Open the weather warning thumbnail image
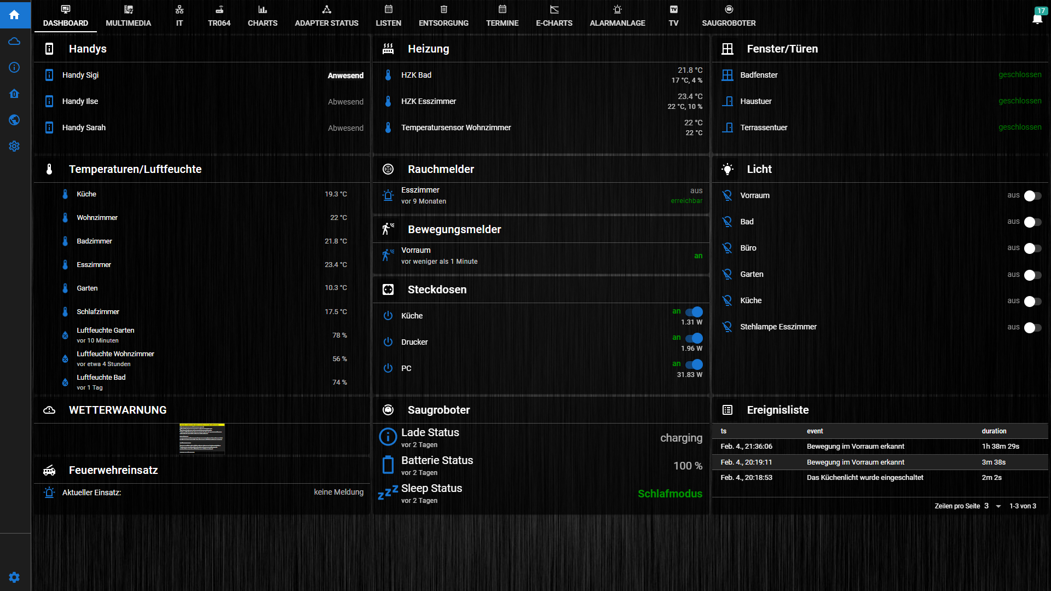Viewport: 1051px width, 591px height. (x=202, y=438)
